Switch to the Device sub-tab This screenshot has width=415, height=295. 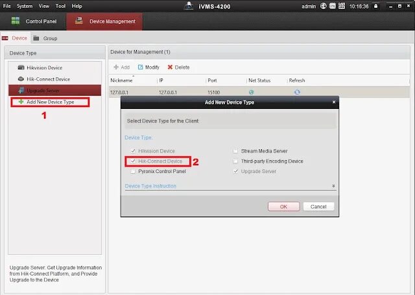15,38
